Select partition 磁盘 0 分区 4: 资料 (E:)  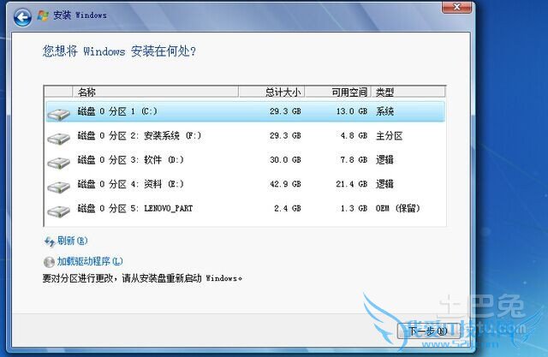pyautogui.click(x=245, y=184)
